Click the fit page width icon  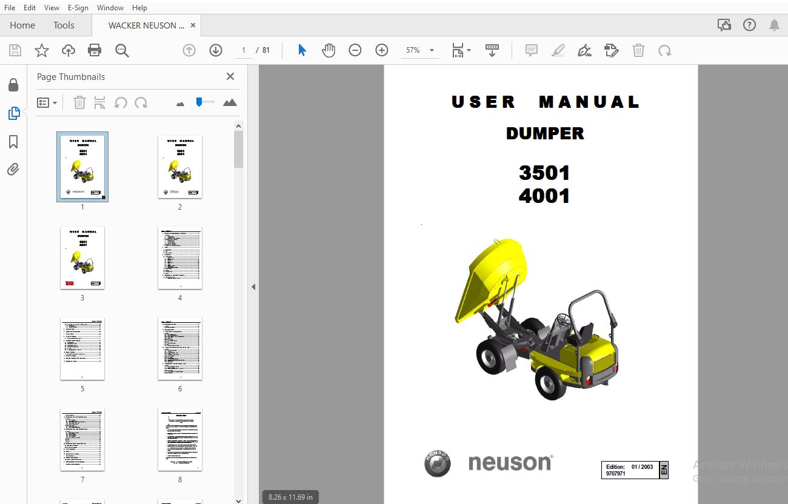(x=458, y=50)
